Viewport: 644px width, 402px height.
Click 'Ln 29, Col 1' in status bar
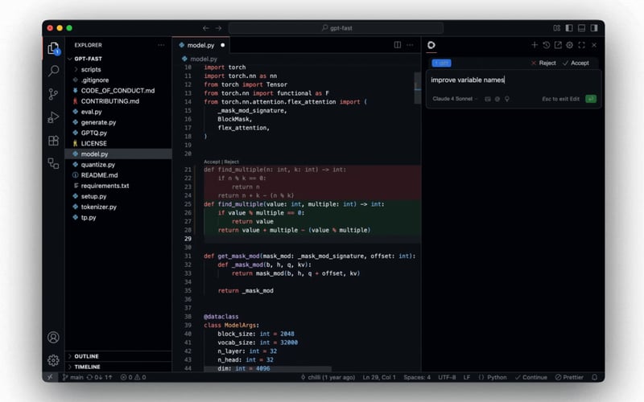[378, 377]
